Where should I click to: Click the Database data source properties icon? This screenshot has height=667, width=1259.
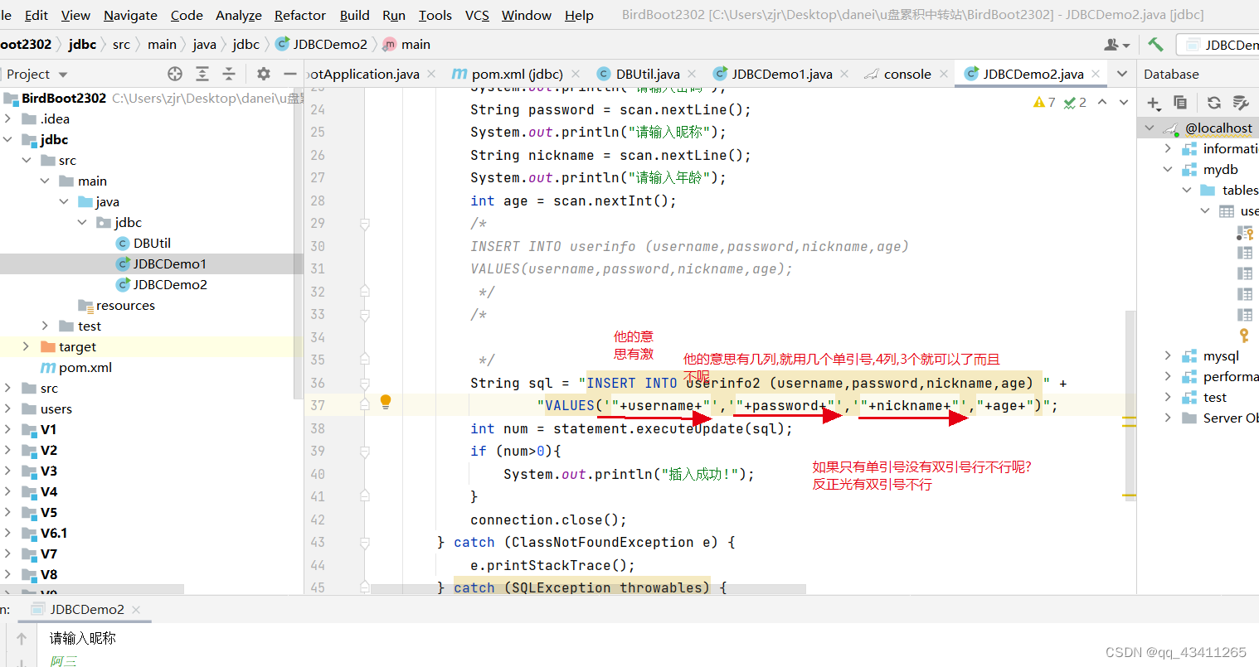(x=1241, y=103)
